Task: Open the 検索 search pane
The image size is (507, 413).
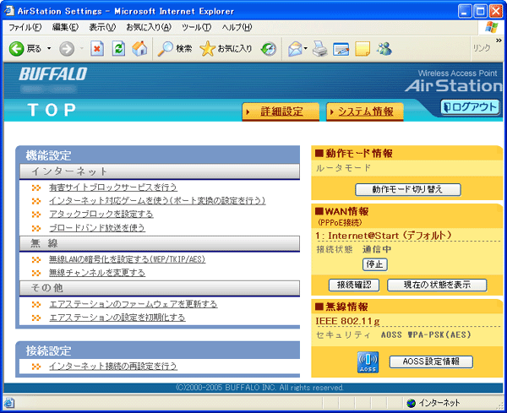Action: (175, 49)
